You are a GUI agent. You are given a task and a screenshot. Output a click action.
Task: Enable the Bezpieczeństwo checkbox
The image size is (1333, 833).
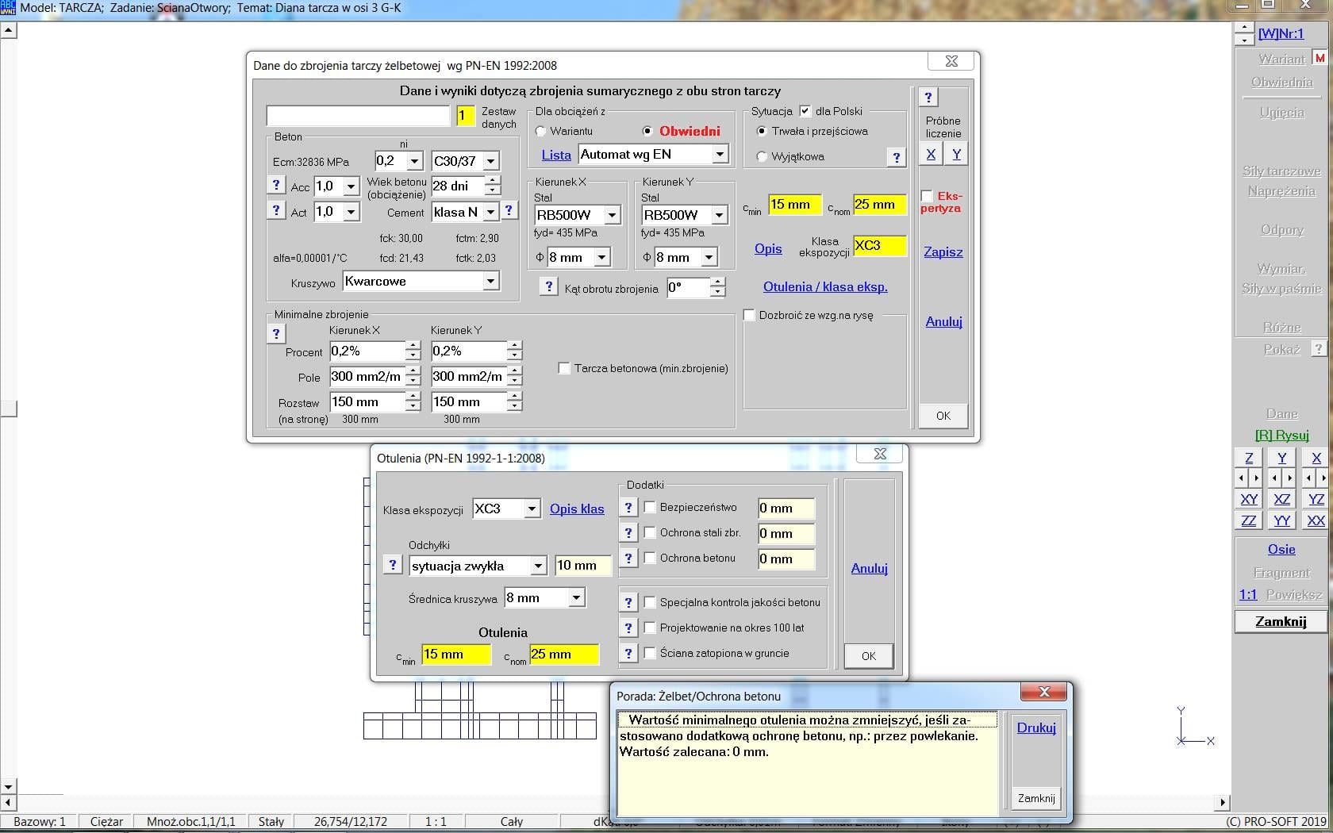650,508
